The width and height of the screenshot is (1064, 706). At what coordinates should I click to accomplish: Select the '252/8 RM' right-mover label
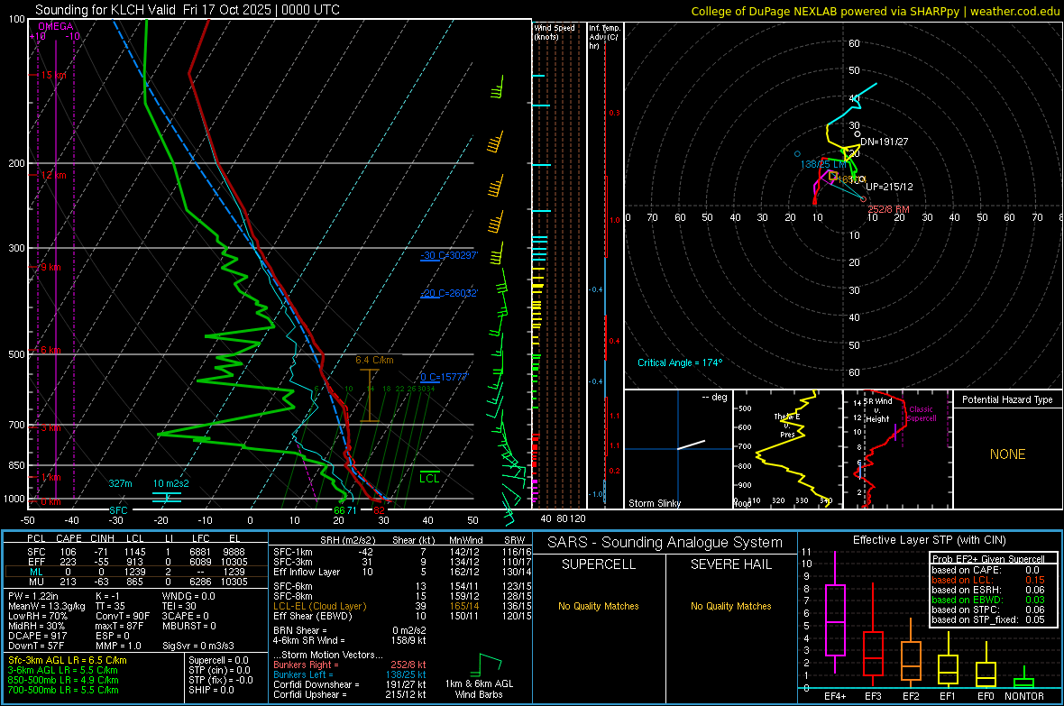[888, 209]
